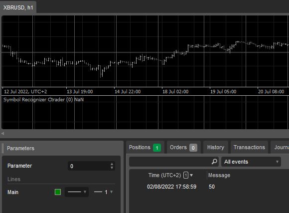The image size is (289, 213).
Task: Click the sort order badge beside Time column
Action: pyautogui.click(x=186, y=175)
